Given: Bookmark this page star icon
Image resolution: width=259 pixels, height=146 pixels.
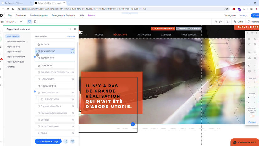Looking at the screenshot, I should pos(227,9).
